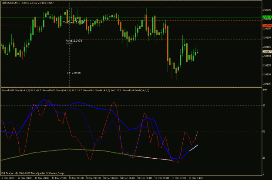272x180 pixels.
Task: Click the small "today" label under Pivot
Action: 69,43
